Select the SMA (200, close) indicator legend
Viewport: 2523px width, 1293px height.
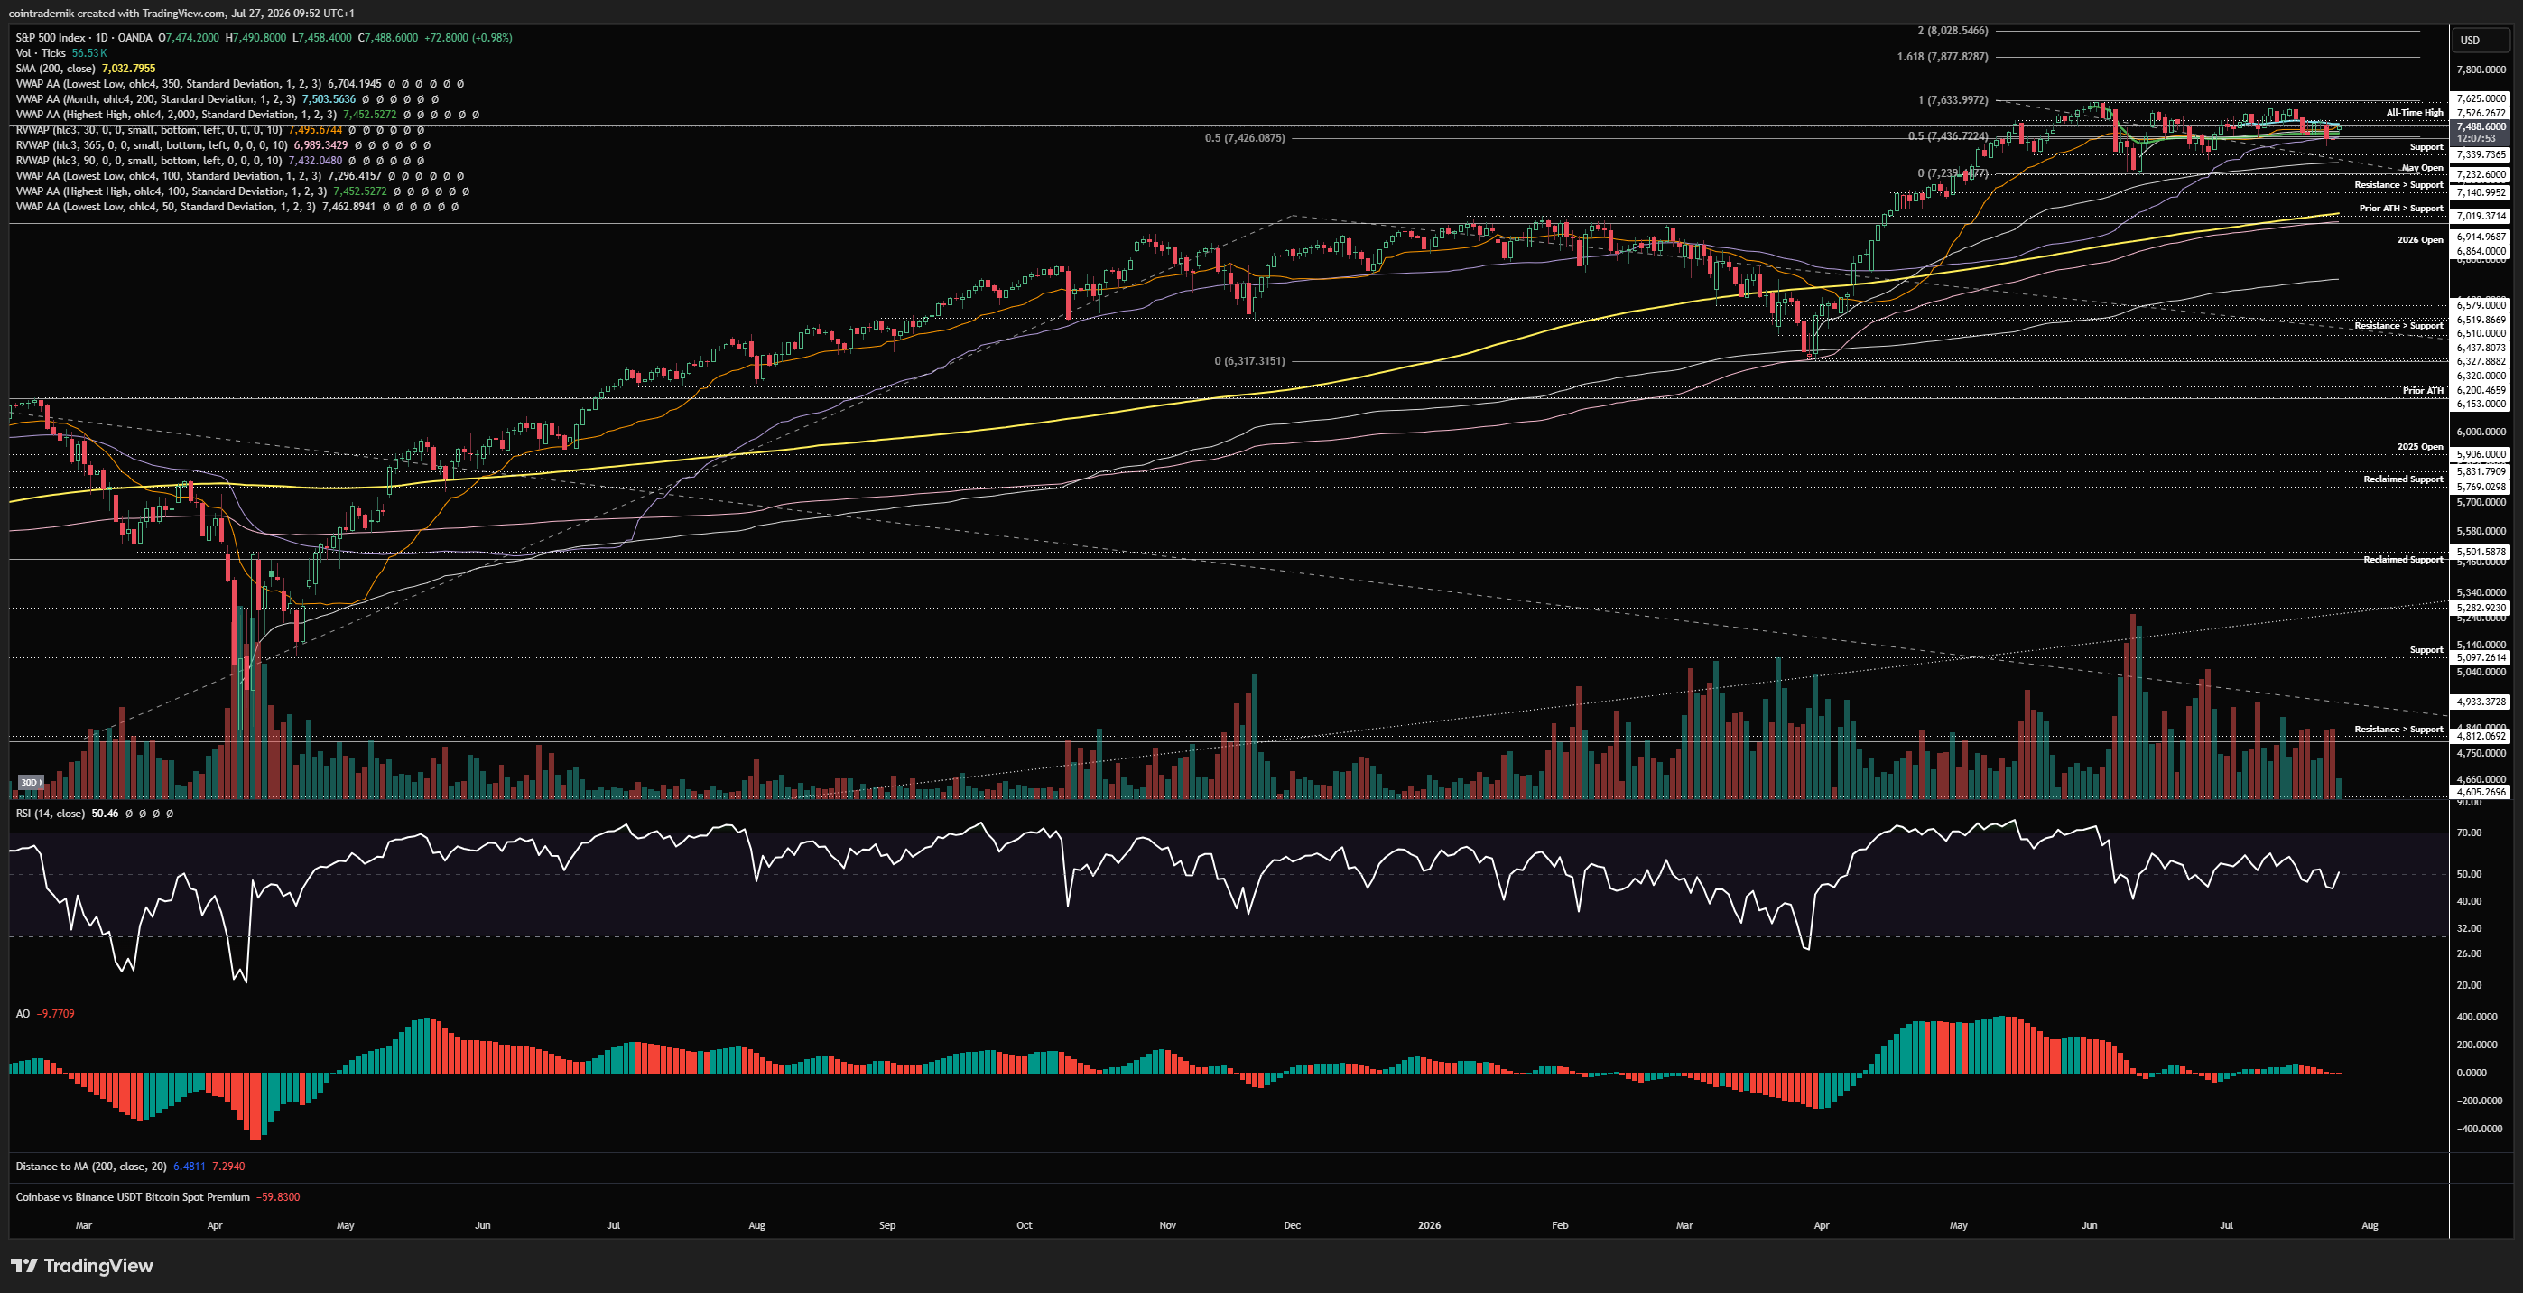(x=55, y=69)
